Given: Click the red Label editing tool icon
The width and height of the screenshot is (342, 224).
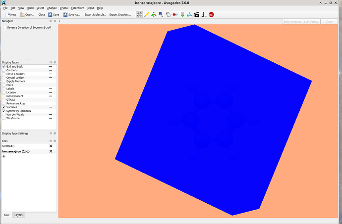Looking at the screenshot, I should coord(211,14).
